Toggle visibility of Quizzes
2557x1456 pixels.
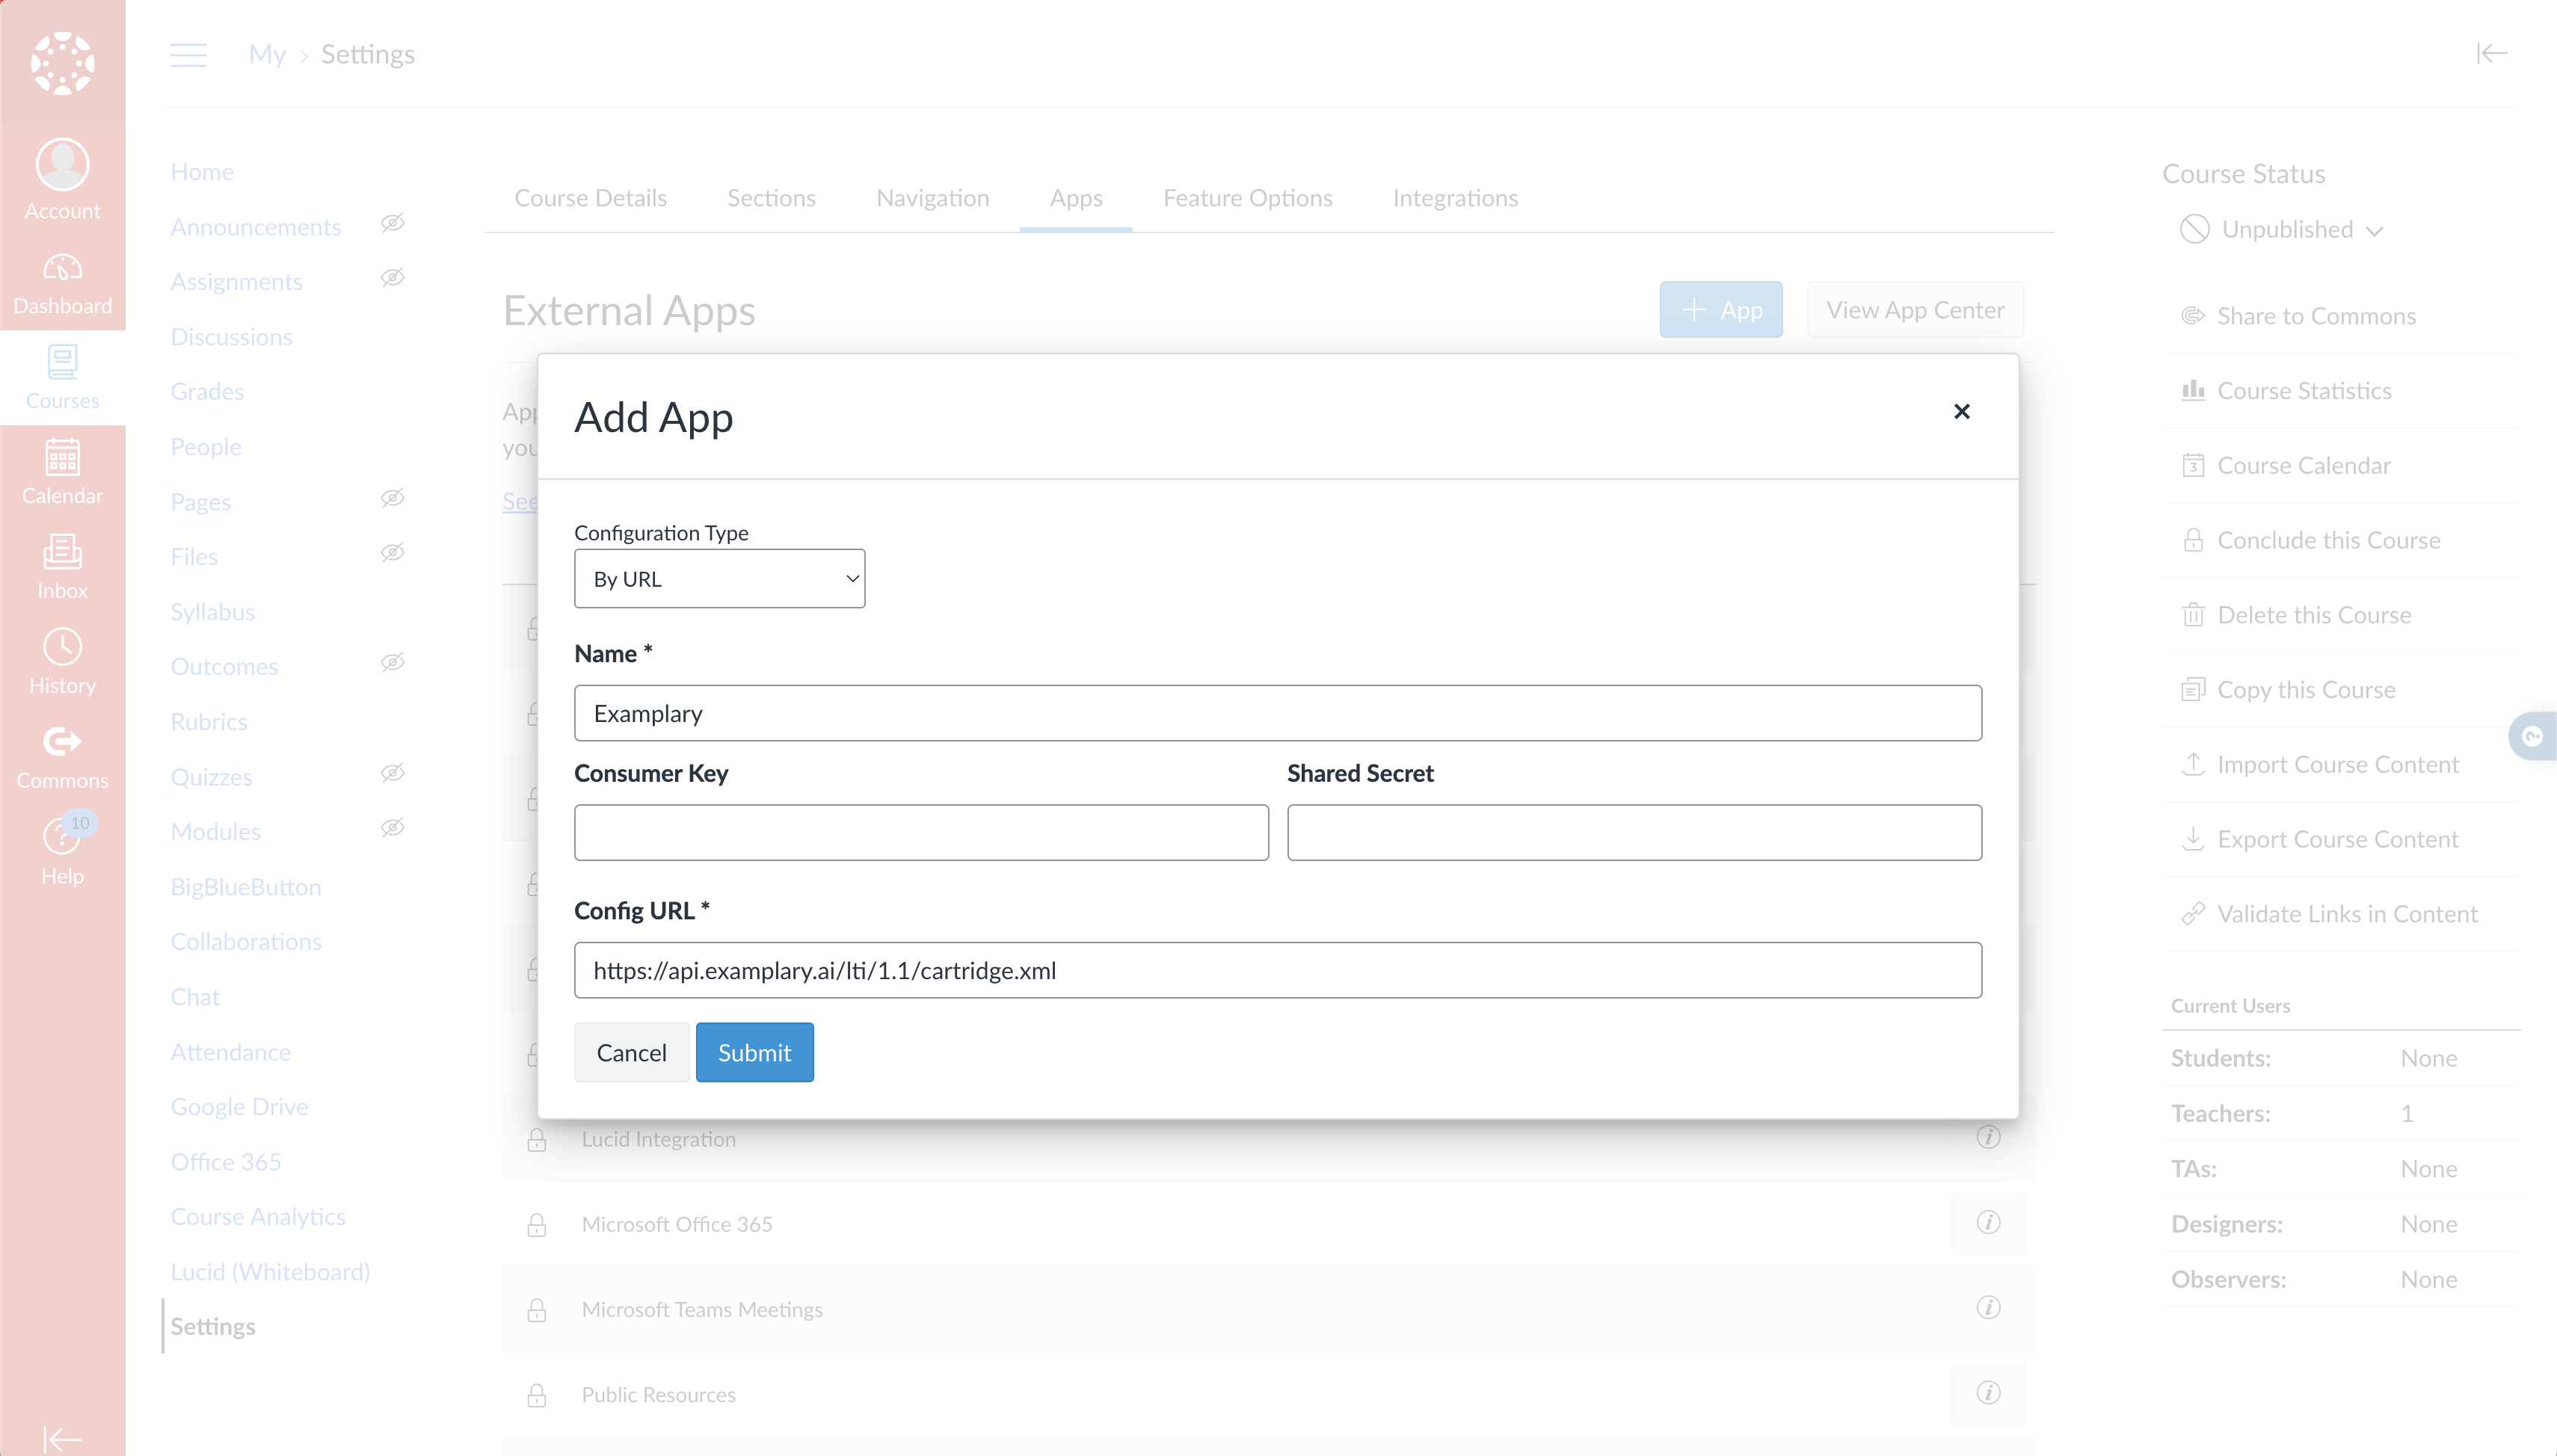[x=393, y=773]
